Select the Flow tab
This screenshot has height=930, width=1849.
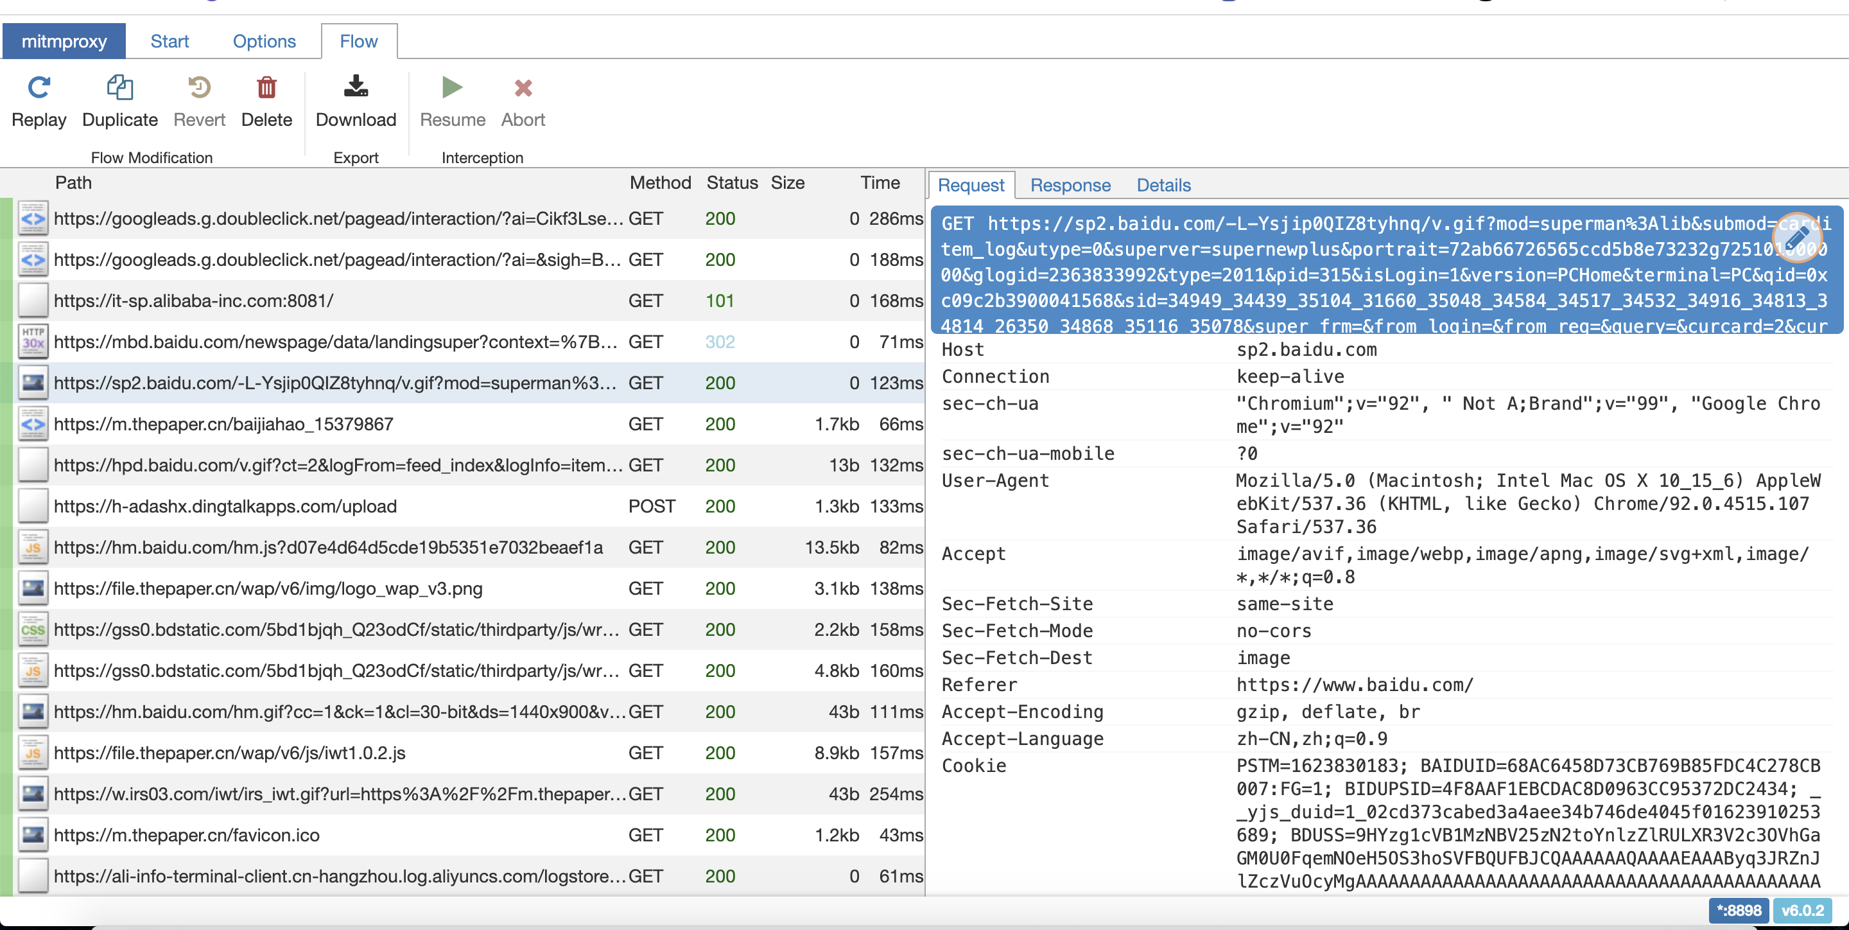pos(359,41)
